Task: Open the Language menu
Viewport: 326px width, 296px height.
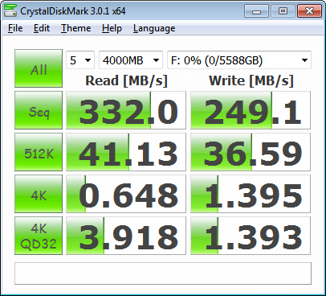Action: click(154, 28)
